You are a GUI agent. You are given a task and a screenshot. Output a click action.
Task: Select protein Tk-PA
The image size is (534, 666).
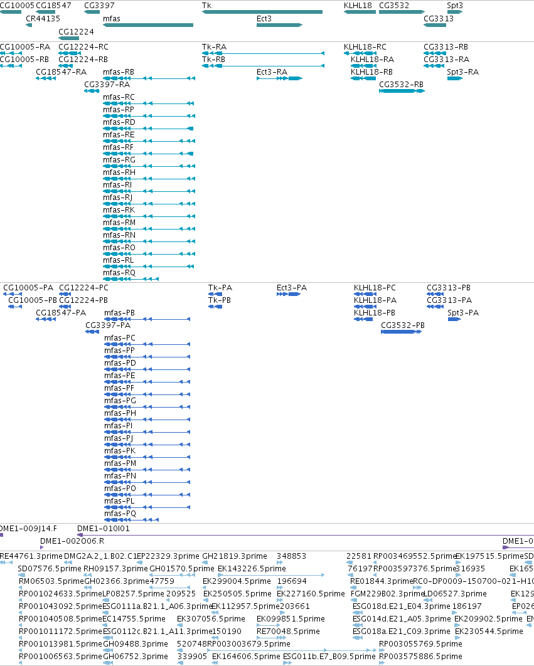[220, 288]
